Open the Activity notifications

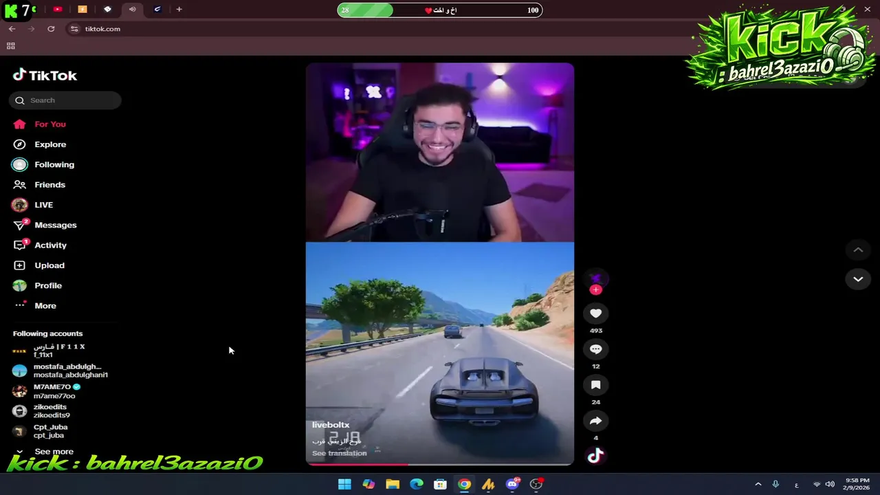tap(41, 245)
